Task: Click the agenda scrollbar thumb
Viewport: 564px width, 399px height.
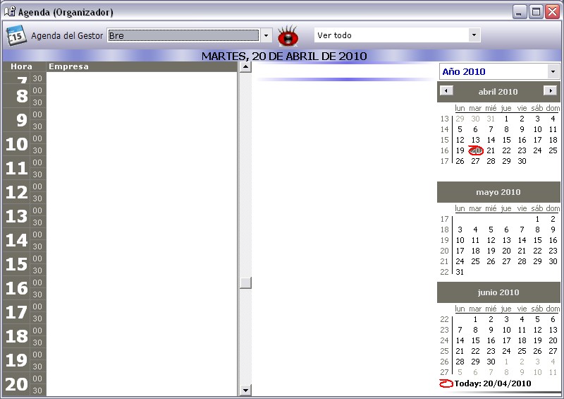Action: (245, 283)
